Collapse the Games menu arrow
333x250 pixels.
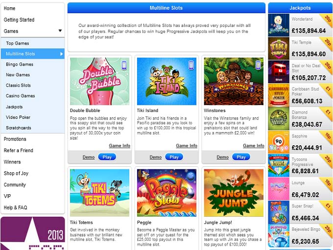pos(60,31)
